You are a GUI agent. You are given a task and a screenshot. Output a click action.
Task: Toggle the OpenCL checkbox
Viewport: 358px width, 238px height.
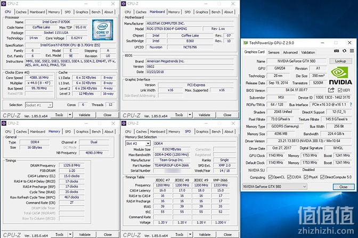(270, 177)
